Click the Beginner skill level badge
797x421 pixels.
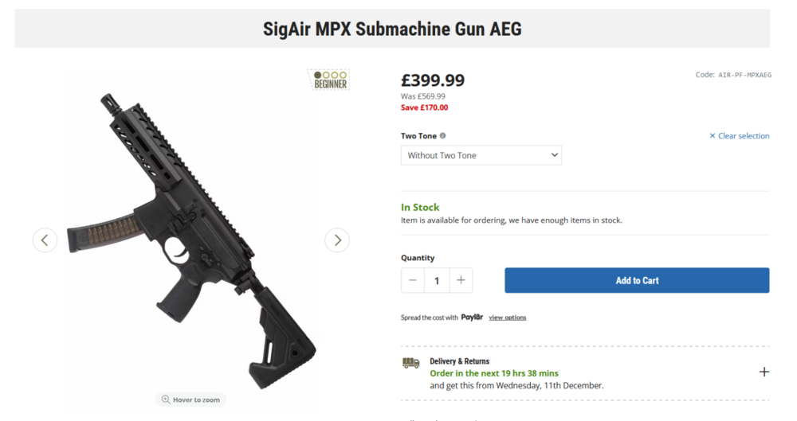[329, 80]
